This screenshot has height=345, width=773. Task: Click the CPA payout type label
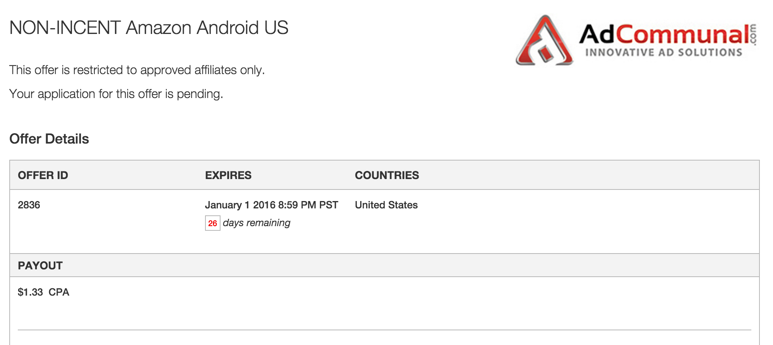tap(59, 292)
